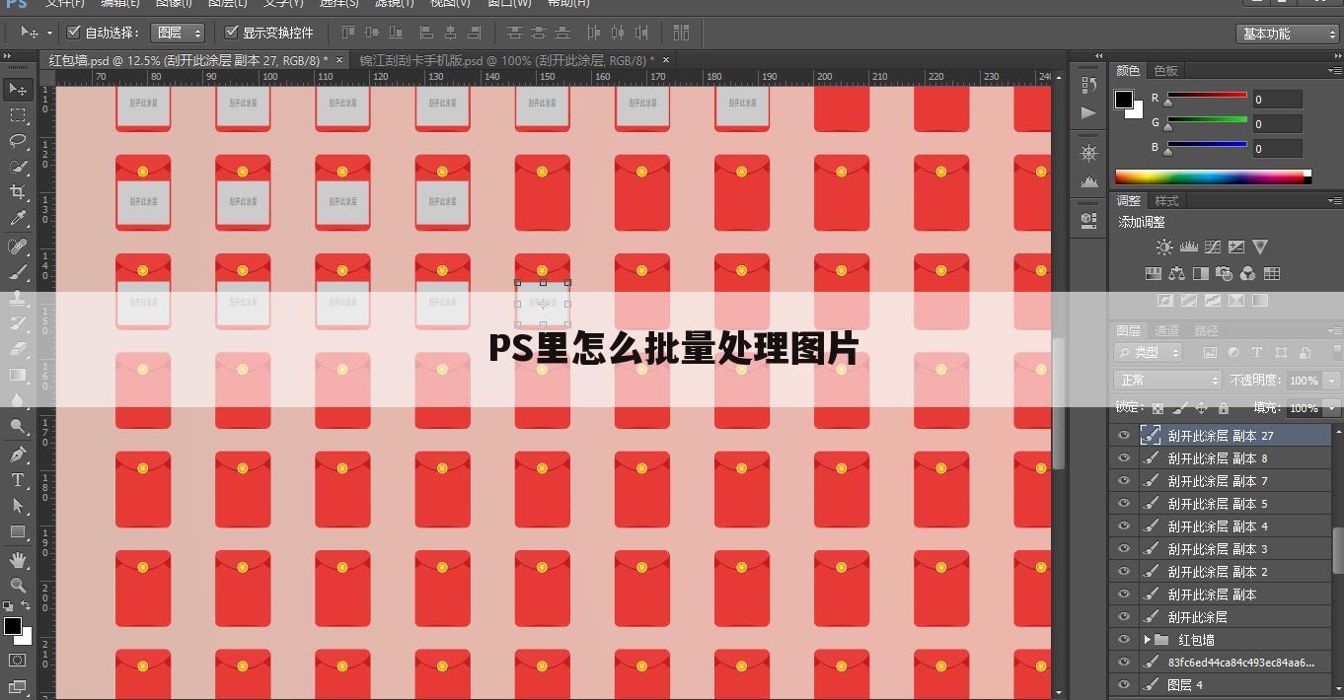Select the Dodge tool

[x=18, y=426]
